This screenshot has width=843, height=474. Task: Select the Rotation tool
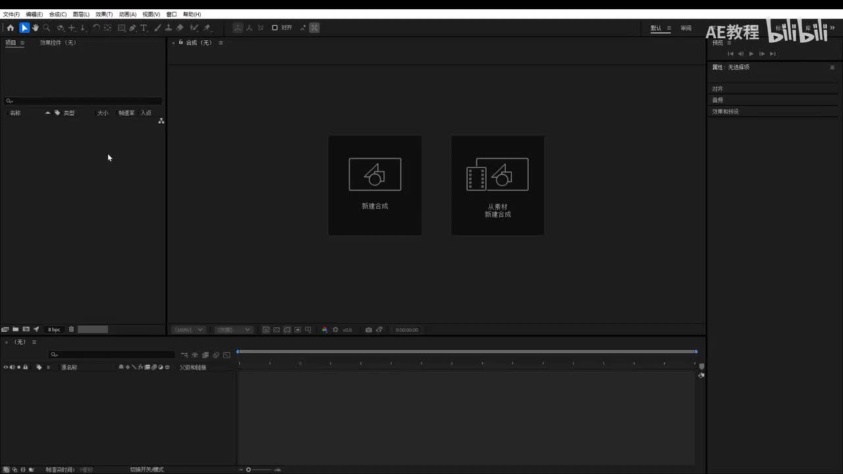coord(96,28)
